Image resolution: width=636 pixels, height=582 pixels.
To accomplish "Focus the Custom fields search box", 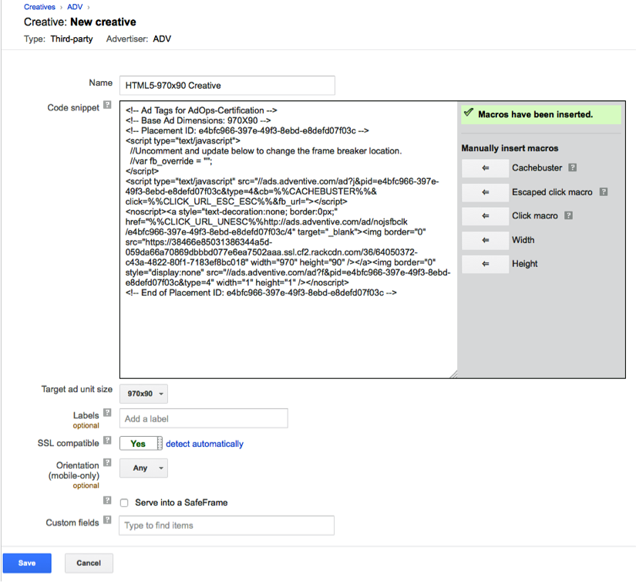I will (x=227, y=525).
